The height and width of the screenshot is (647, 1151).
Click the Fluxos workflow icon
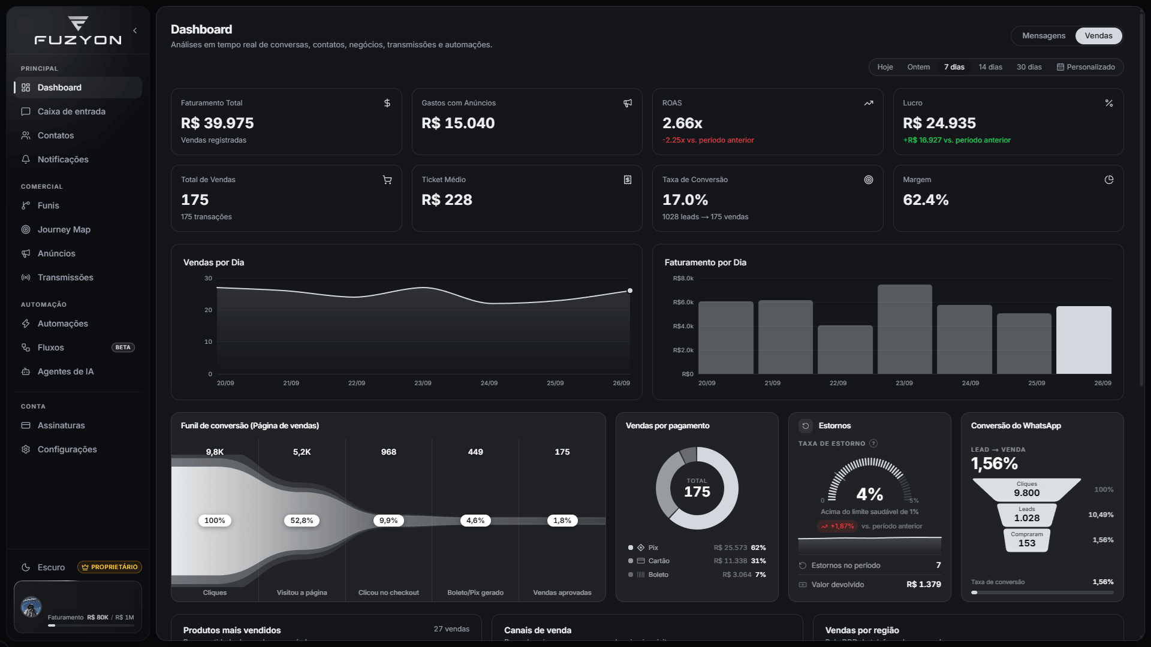pos(26,347)
